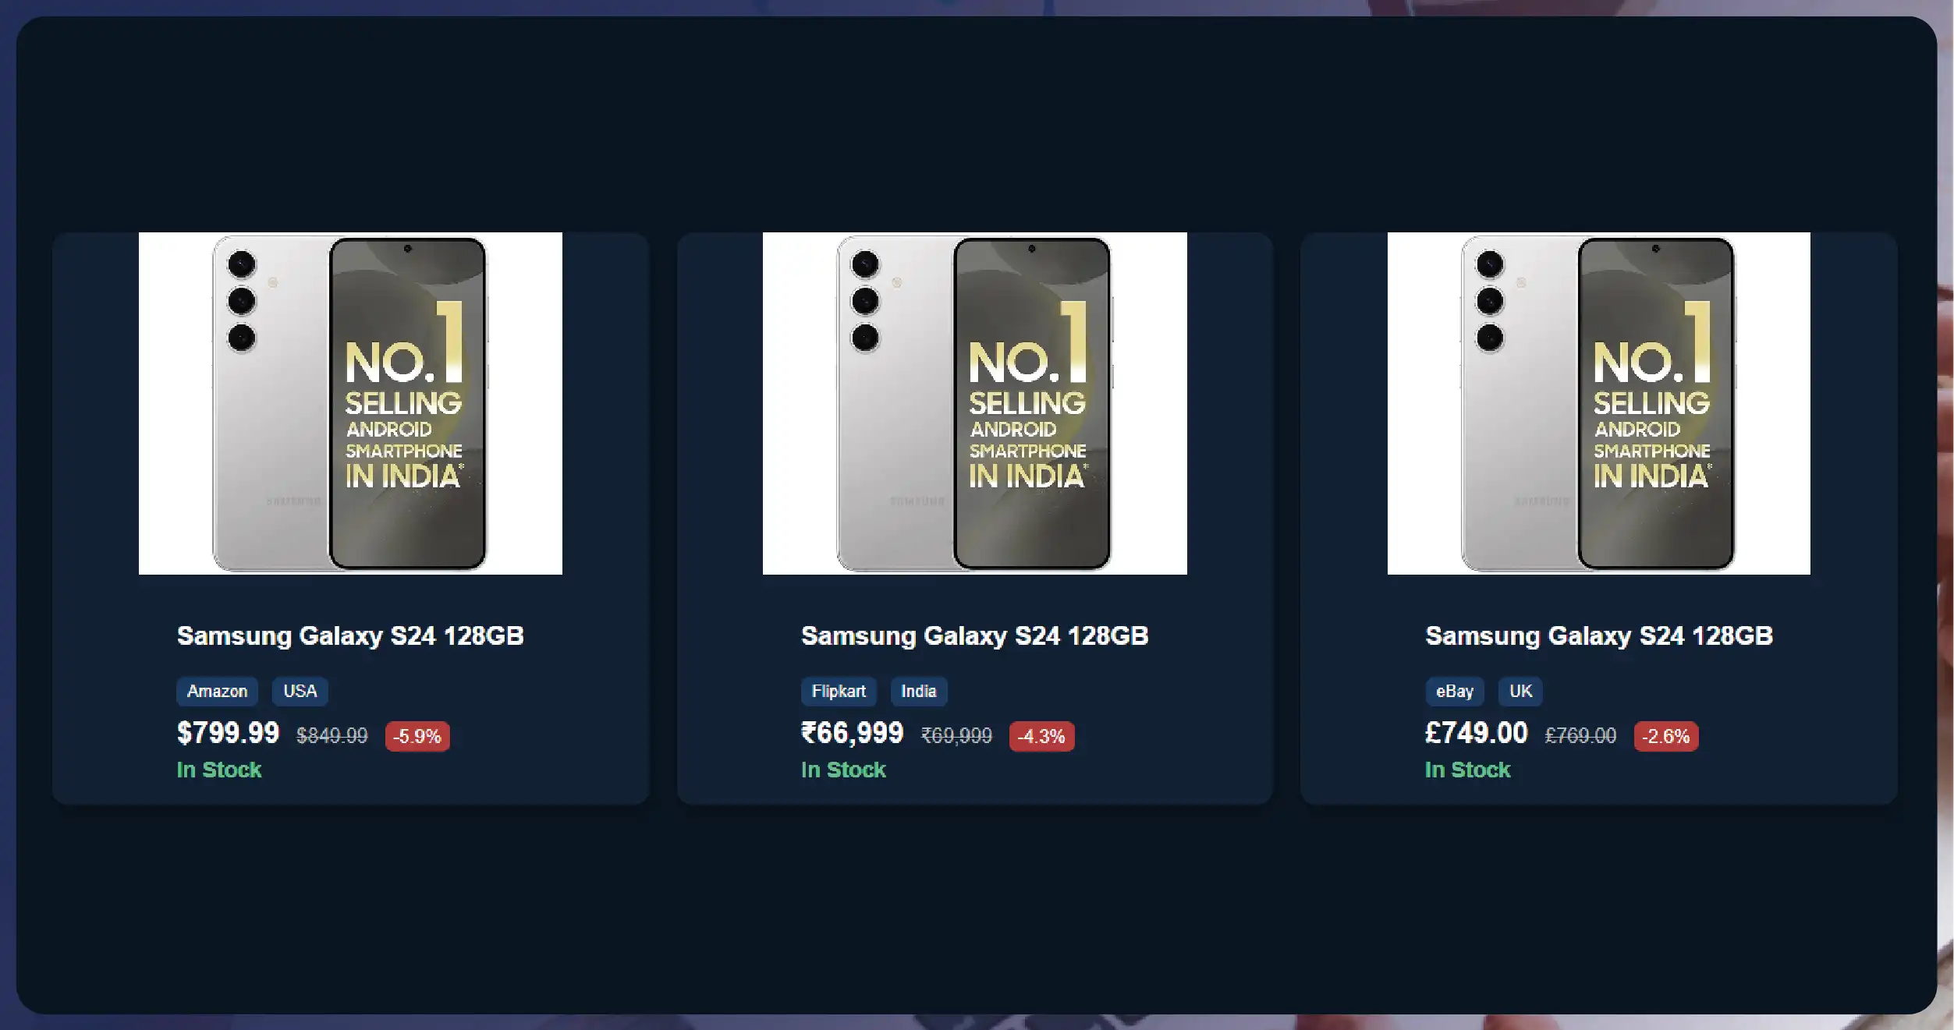Click the $799.99 current price
This screenshot has width=1954, height=1030.
(x=228, y=733)
